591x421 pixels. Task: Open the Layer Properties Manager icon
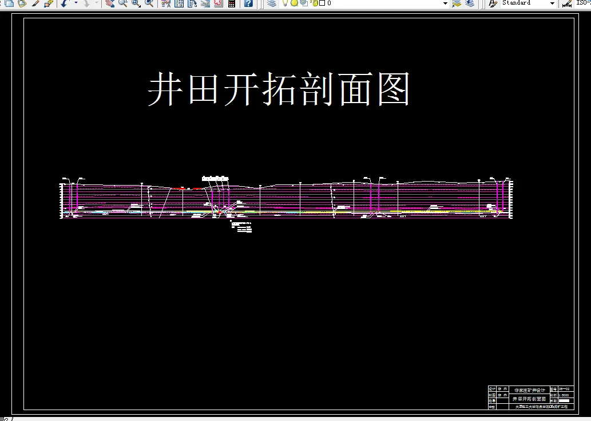tap(272, 3)
